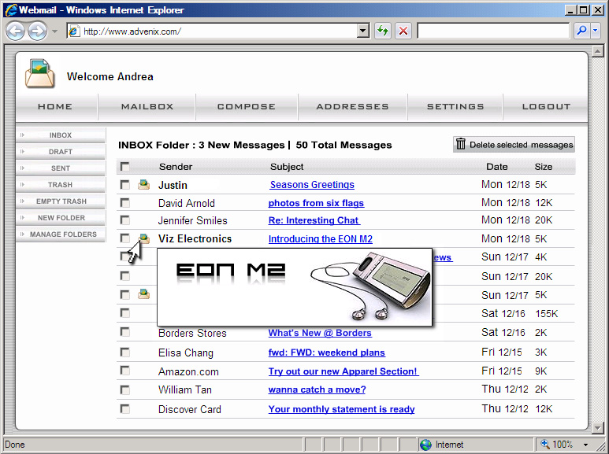Toggle the select-all checkbox in header row

tap(124, 167)
